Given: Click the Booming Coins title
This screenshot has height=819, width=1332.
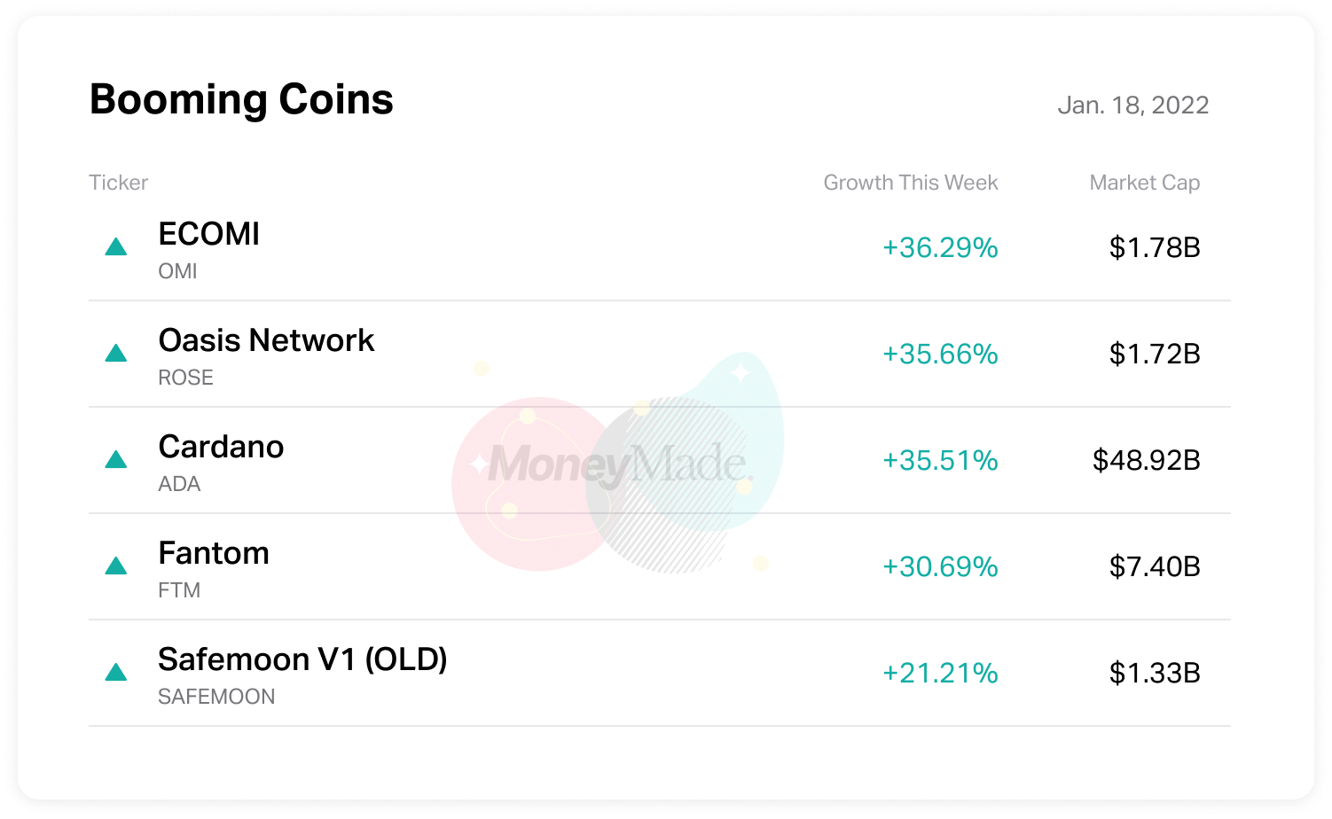Looking at the screenshot, I should click(x=241, y=99).
